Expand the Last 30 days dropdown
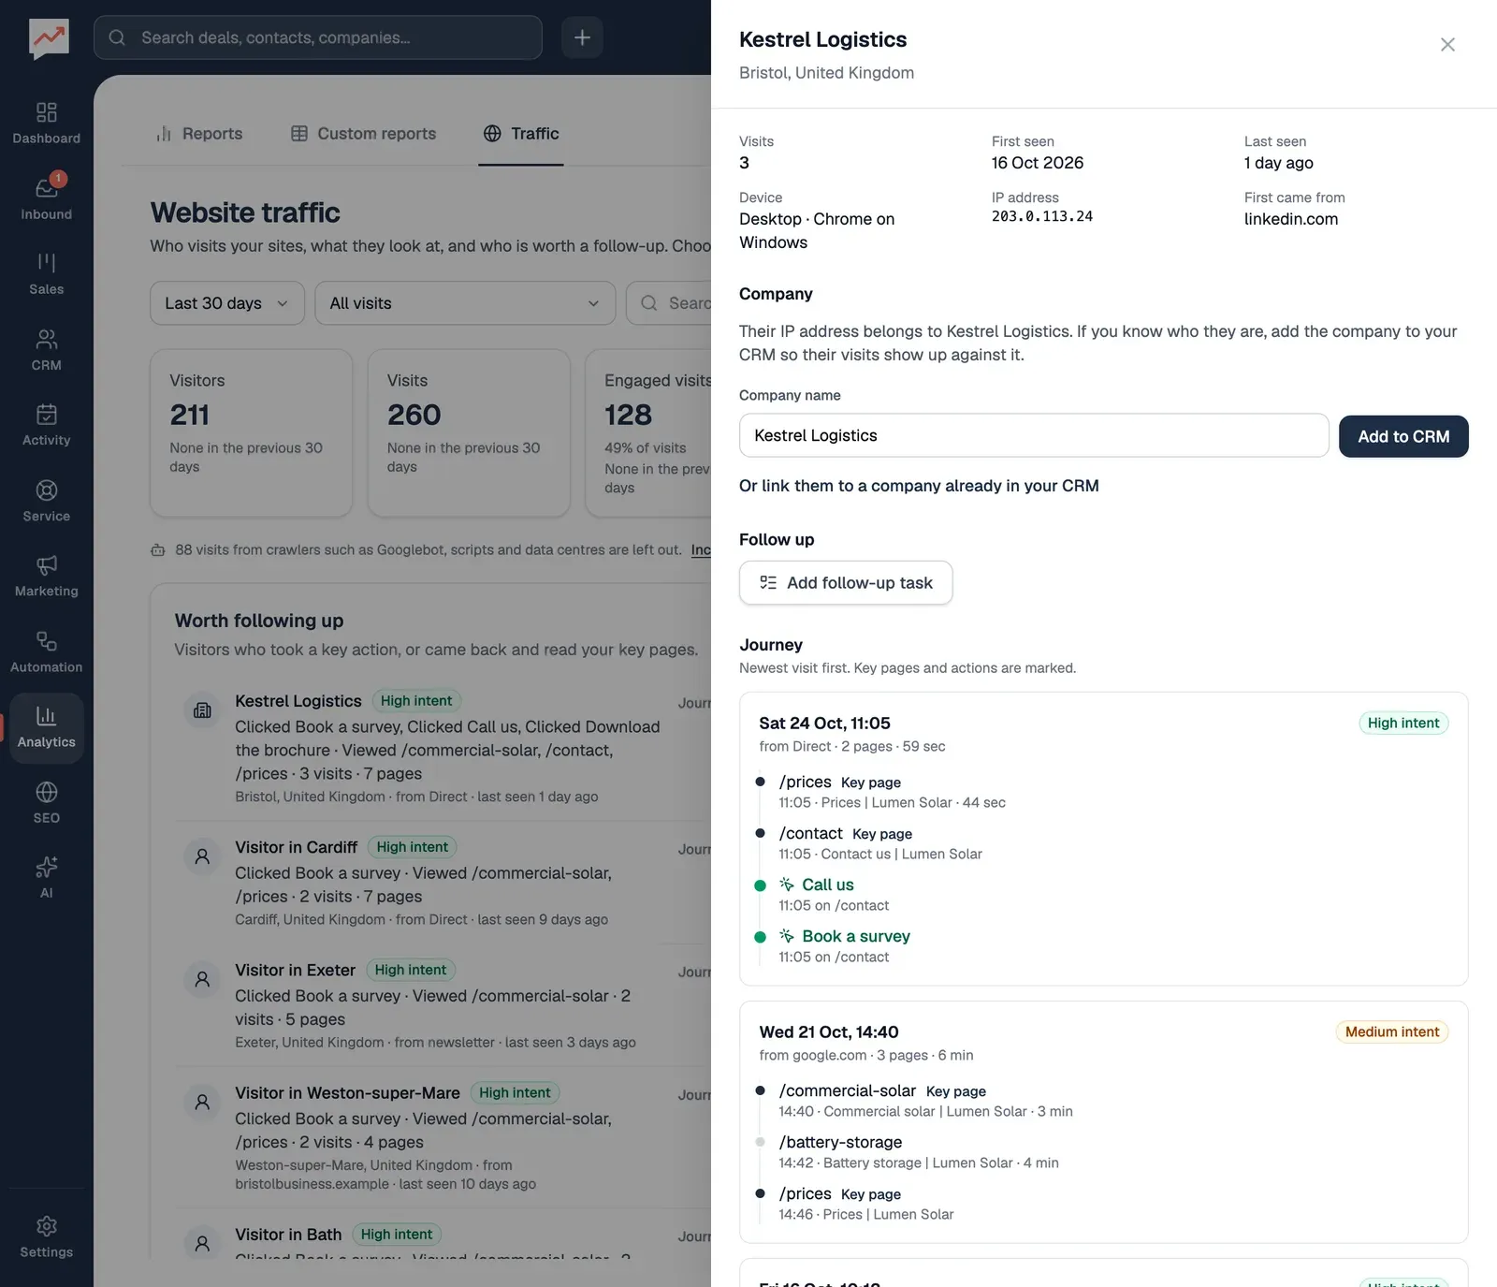Viewport: 1497px width, 1287px height. click(227, 303)
